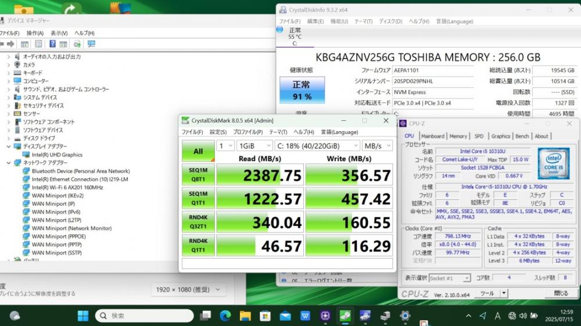Collapse the ネットワーク アダプター node

(x=9, y=163)
